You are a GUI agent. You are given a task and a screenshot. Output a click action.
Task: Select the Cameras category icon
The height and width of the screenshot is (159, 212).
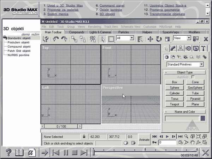tap(185, 57)
